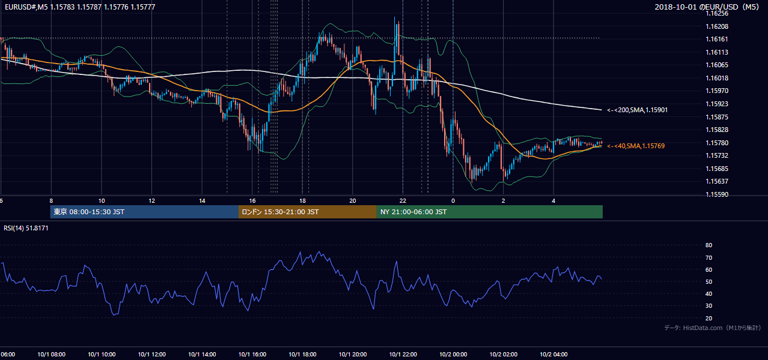The width and height of the screenshot is (768, 360).
Task: Click price axis value 1.15637
Action: coord(717,181)
